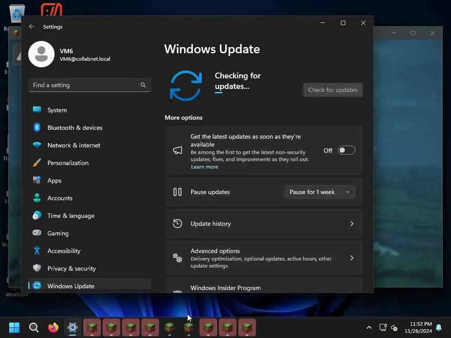The width and height of the screenshot is (451, 338).
Task: Click the network display icon in system tray
Action: coord(383,327)
